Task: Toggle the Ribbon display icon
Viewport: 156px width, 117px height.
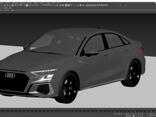Action: (66, 5)
